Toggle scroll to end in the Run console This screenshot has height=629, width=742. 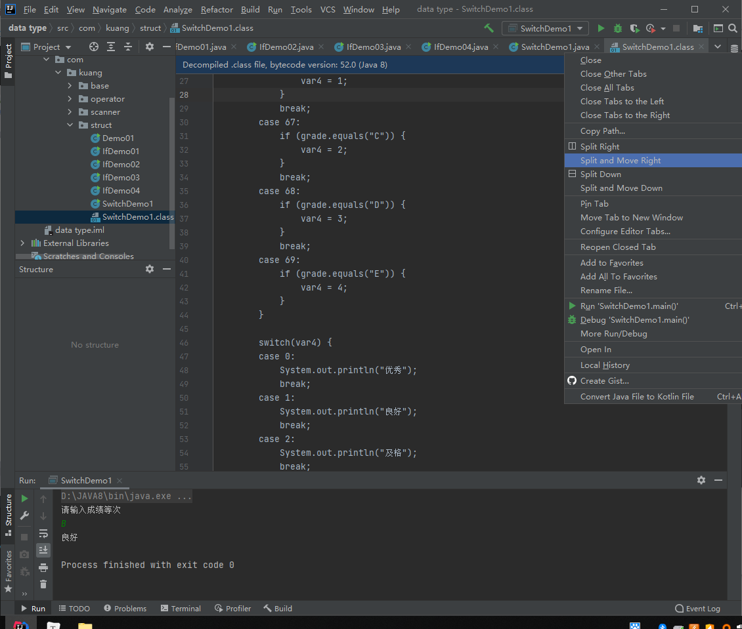point(43,550)
